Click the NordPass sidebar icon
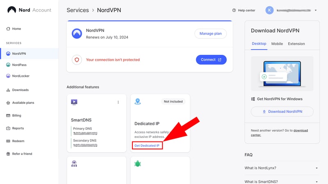The width and height of the screenshot is (328, 184). [x=8, y=65]
